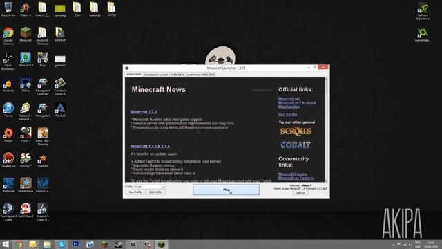Open the TechnicLauncher desktop shortcut

tap(43, 185)
